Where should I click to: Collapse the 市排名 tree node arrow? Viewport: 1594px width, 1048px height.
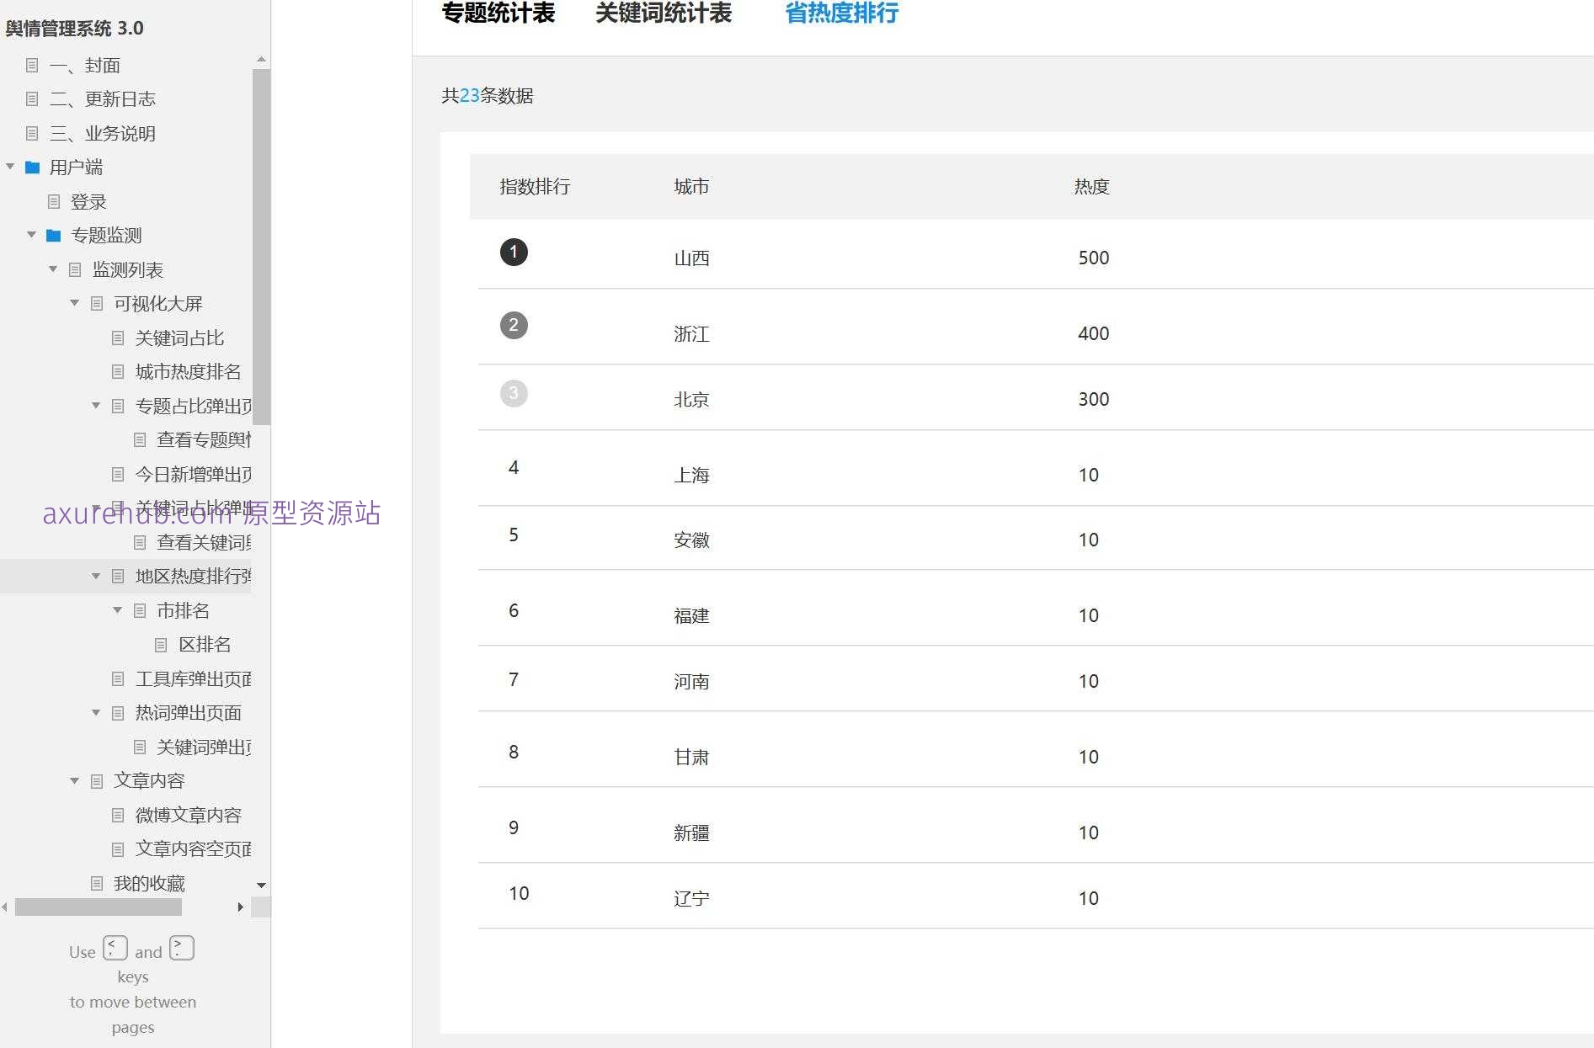tap(118, 610)
